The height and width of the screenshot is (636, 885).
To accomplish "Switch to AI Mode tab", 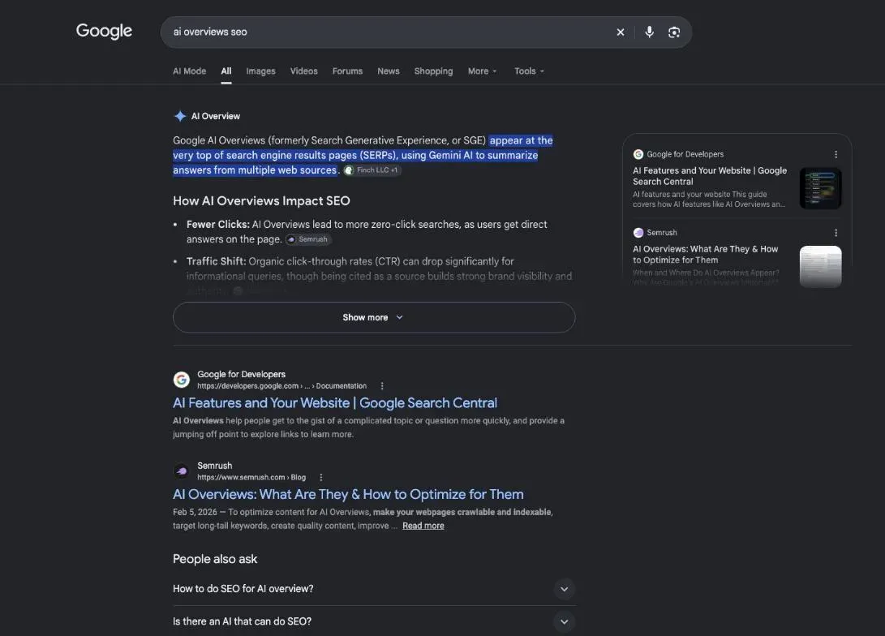I will point(189,71).
